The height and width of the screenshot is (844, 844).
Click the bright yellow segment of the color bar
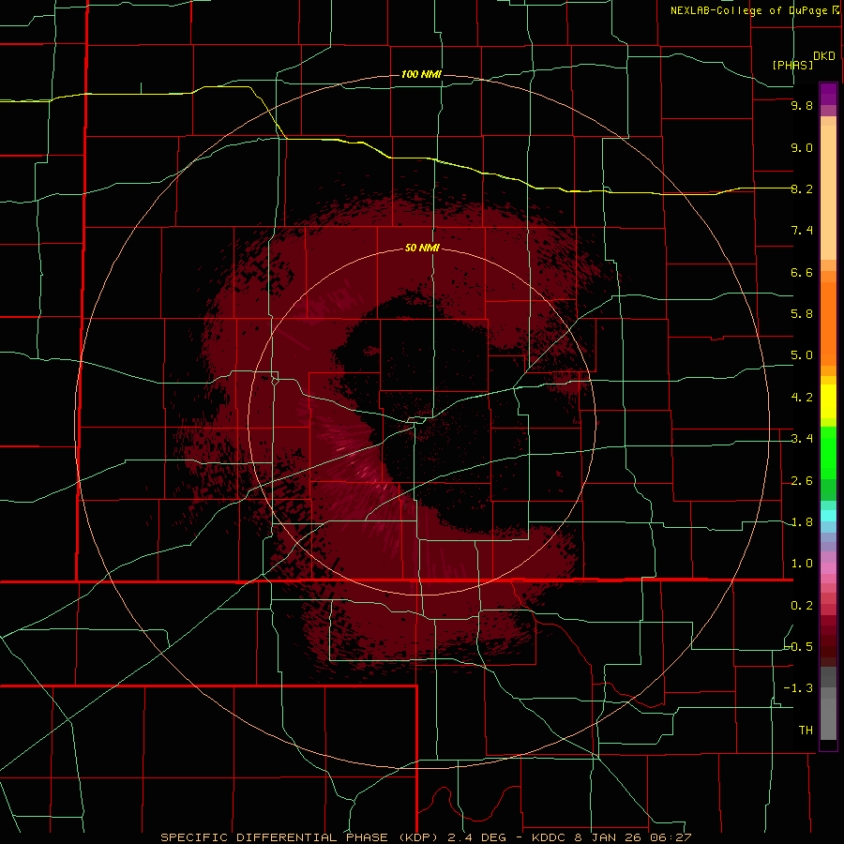click(x=828, y=401)
